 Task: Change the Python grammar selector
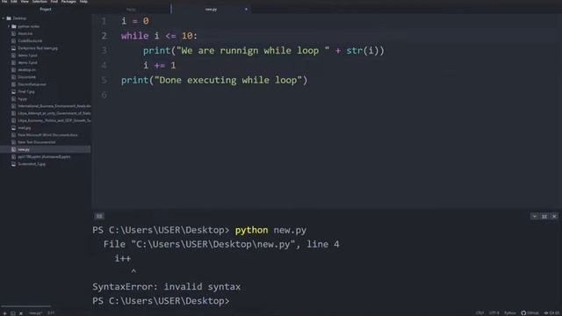point(510,313)
